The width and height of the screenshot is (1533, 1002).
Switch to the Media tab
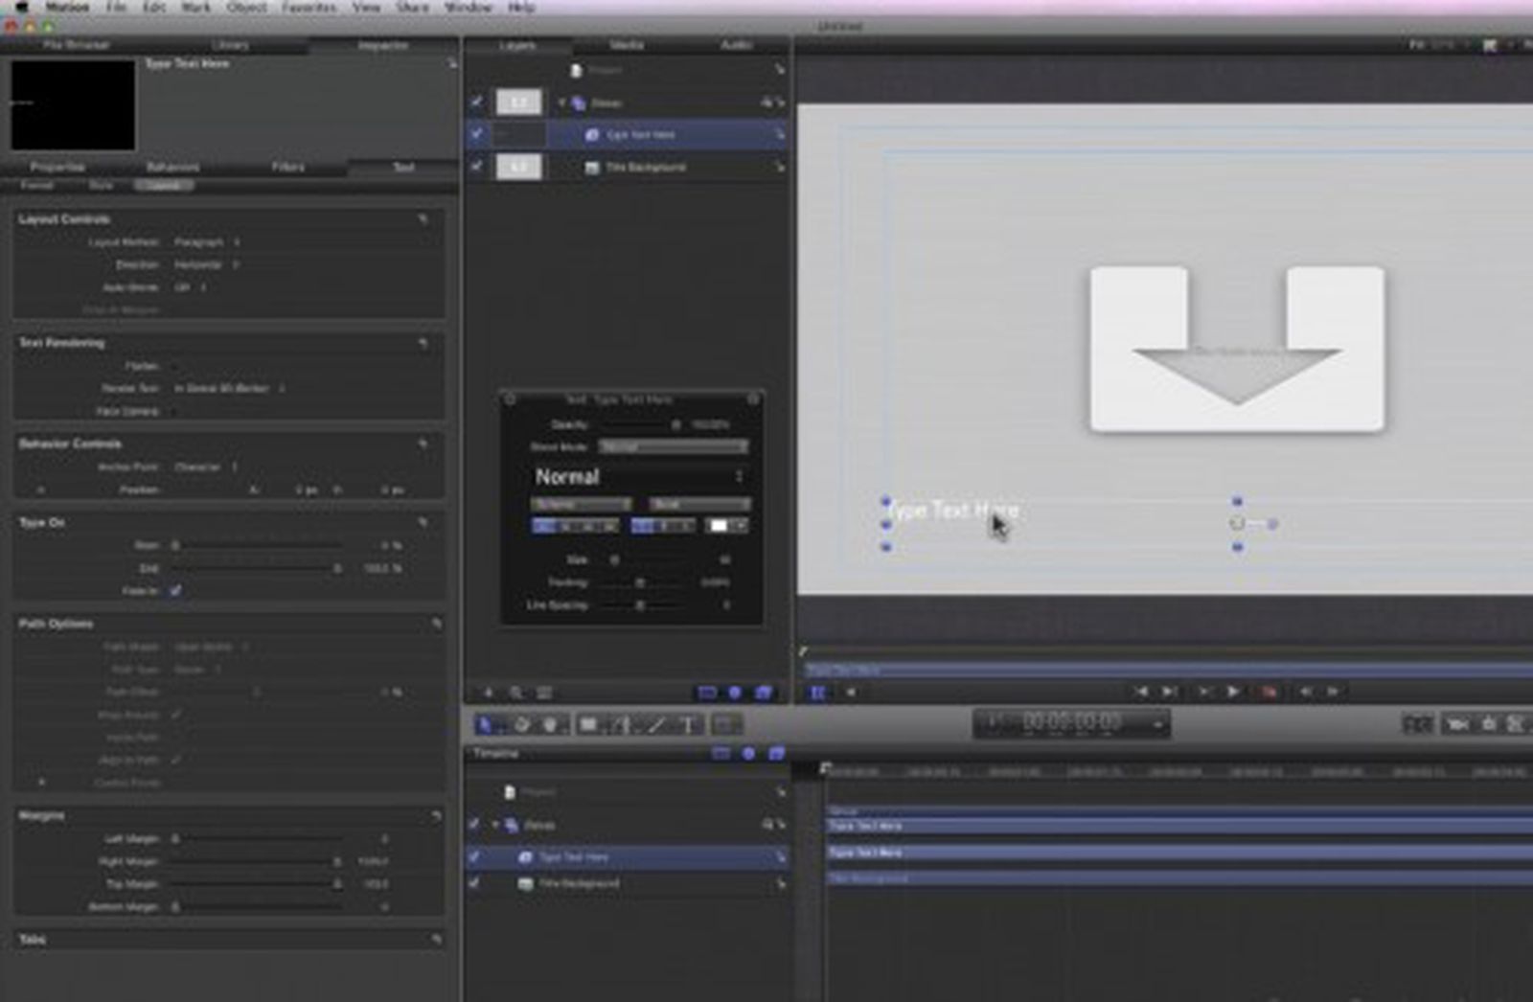(x=629, y=44)
